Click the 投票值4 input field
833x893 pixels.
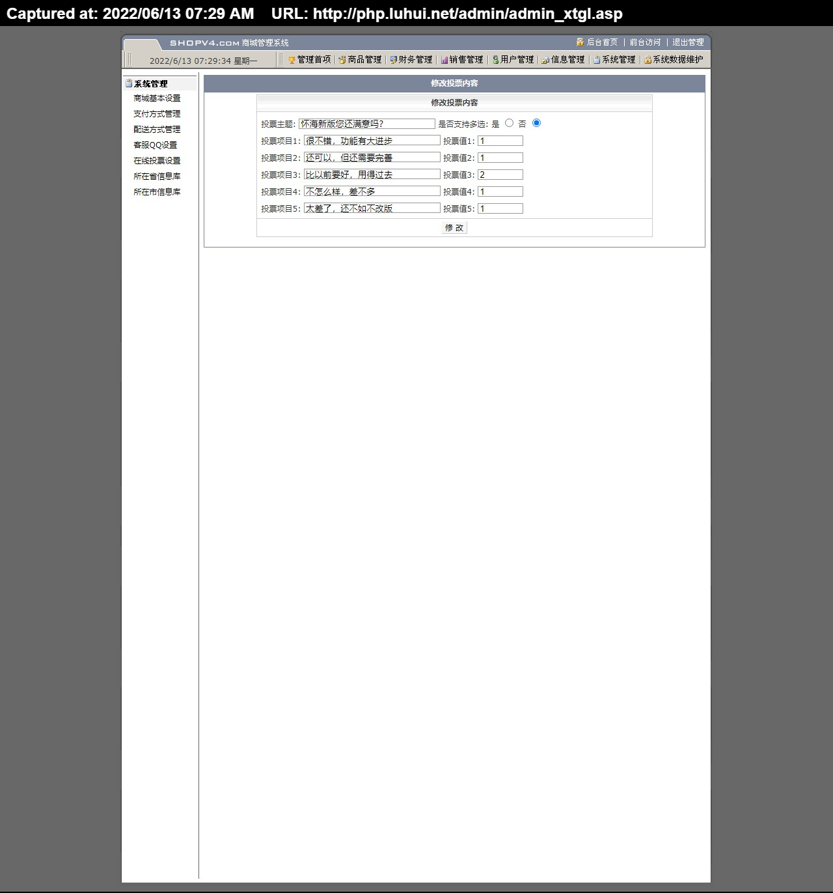(500, 191)
